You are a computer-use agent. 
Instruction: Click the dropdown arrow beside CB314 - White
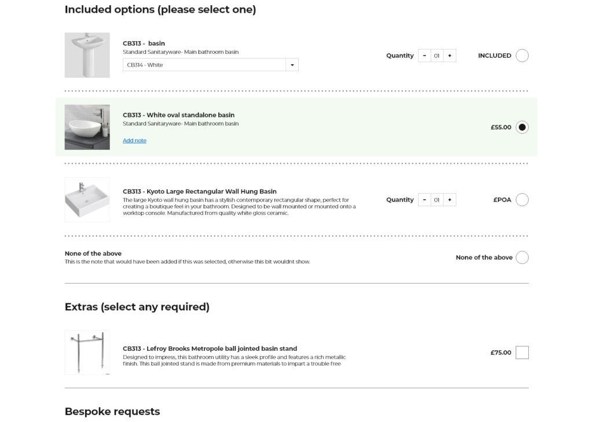[x=292, y=65]
